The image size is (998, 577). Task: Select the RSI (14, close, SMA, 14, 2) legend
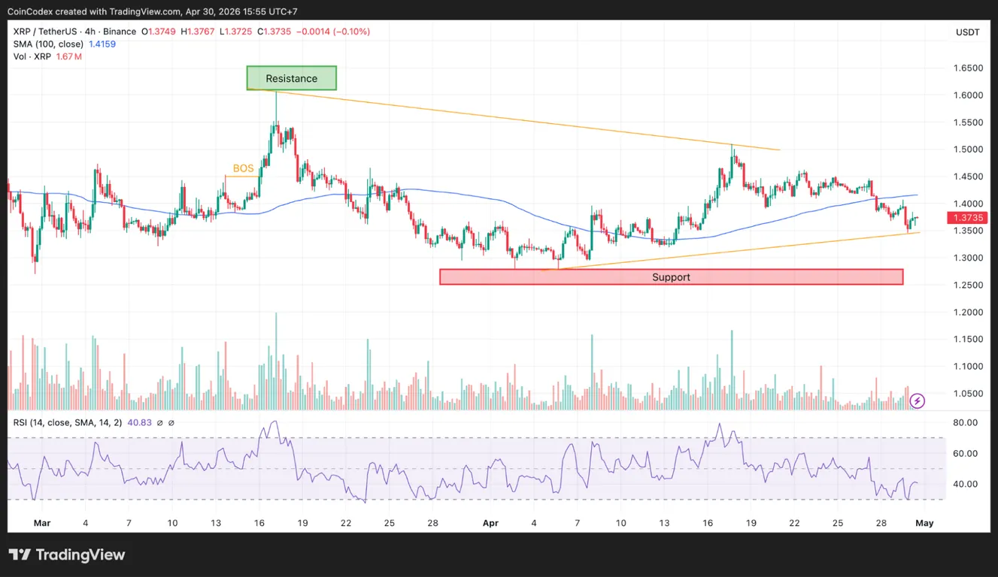coord(68,423)
